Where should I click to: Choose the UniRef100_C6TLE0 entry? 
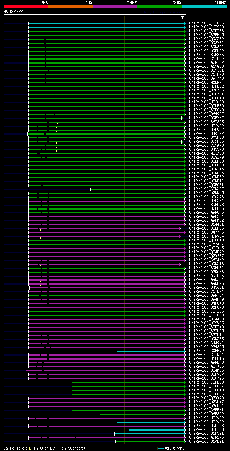pos(206,58)
